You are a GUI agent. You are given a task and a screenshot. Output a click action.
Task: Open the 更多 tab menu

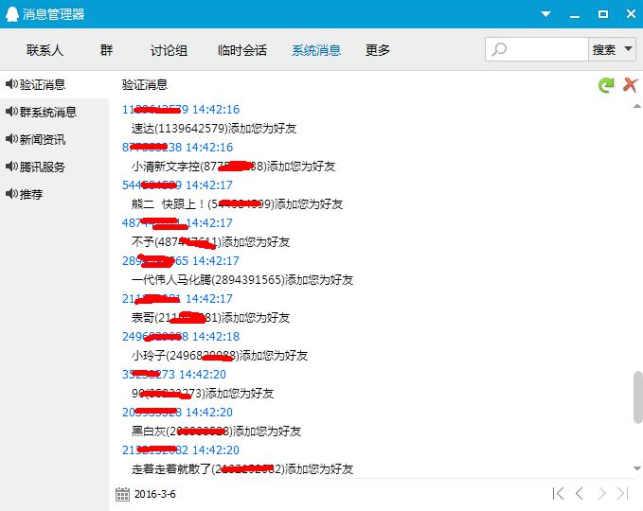click(378, 50)
